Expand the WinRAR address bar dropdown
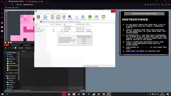This screenshot has width=171, height=96. 114,22
